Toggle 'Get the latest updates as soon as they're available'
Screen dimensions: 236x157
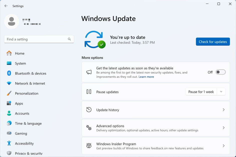220,72
